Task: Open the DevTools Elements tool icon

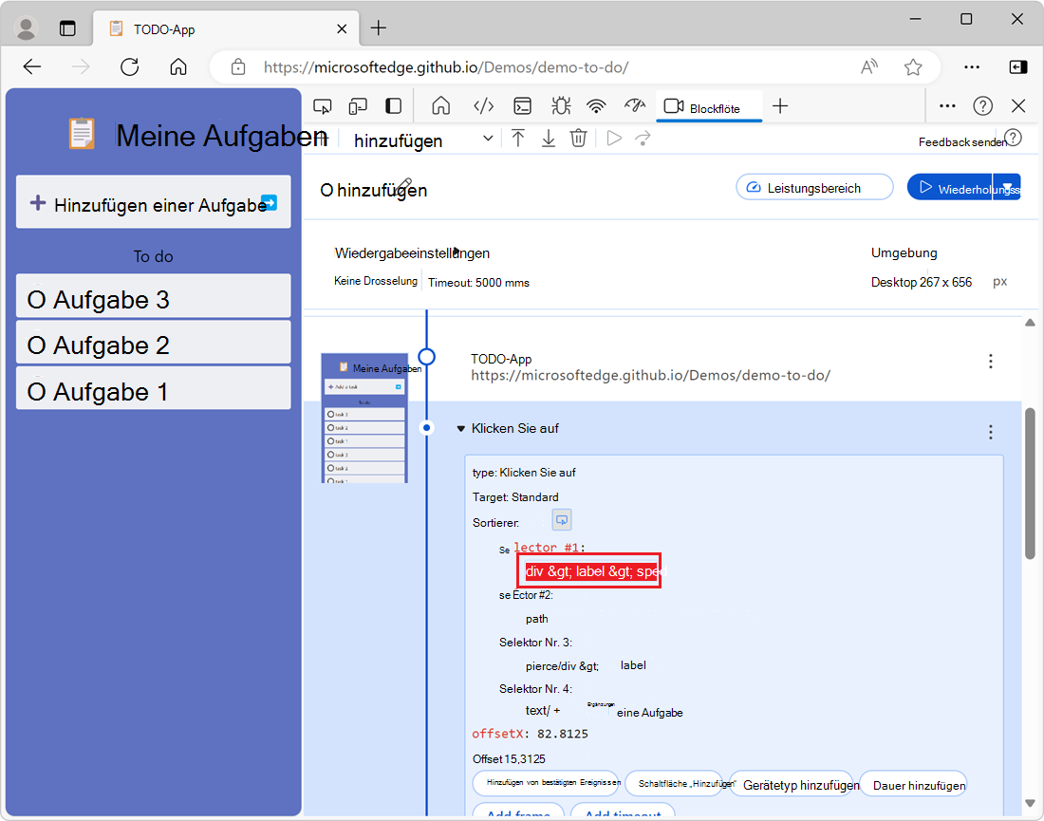Action: click(x=483, y=106)
